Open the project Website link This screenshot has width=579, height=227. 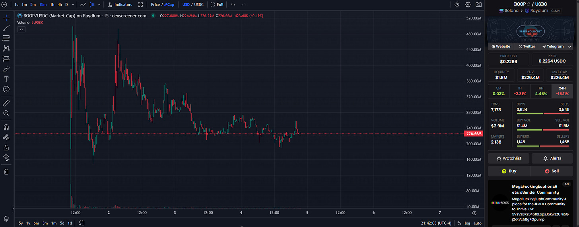(501, 46)
